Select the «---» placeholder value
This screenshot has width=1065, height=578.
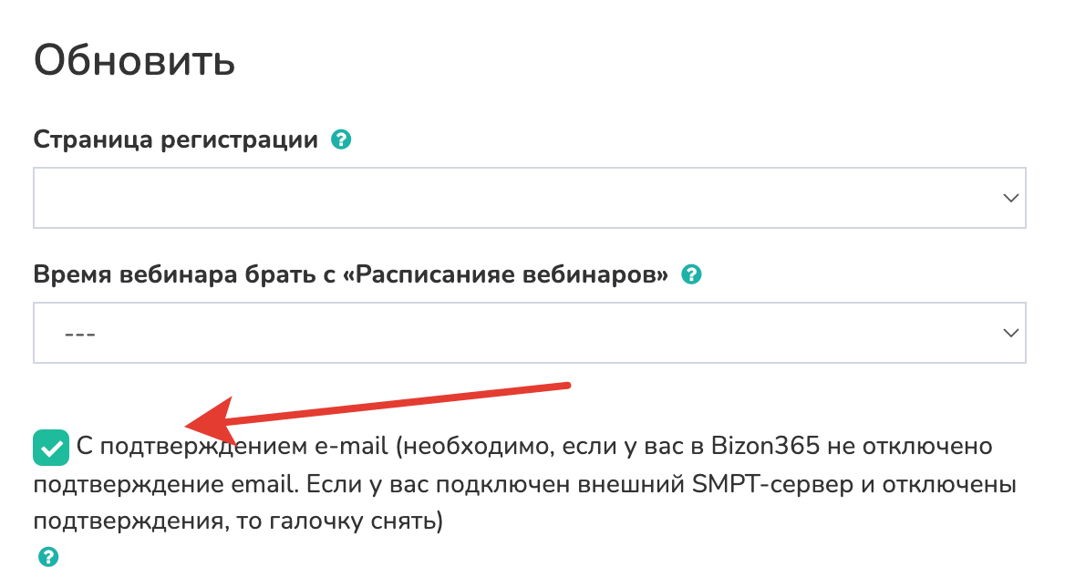81,334
